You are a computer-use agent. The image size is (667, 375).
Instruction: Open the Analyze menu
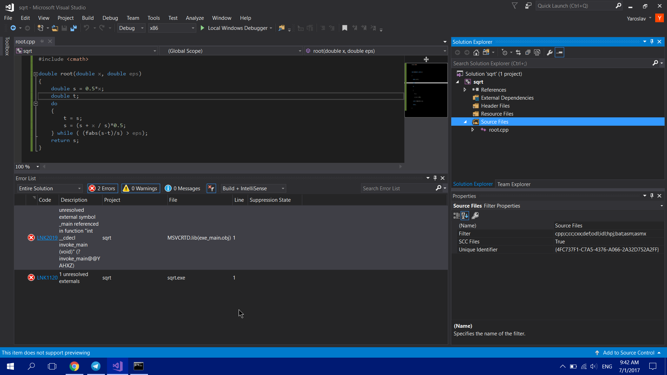coord(195,17)
